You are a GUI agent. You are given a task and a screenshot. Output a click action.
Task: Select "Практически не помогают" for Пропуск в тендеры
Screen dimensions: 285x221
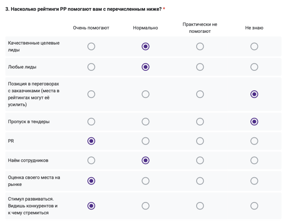pos(200,122)
